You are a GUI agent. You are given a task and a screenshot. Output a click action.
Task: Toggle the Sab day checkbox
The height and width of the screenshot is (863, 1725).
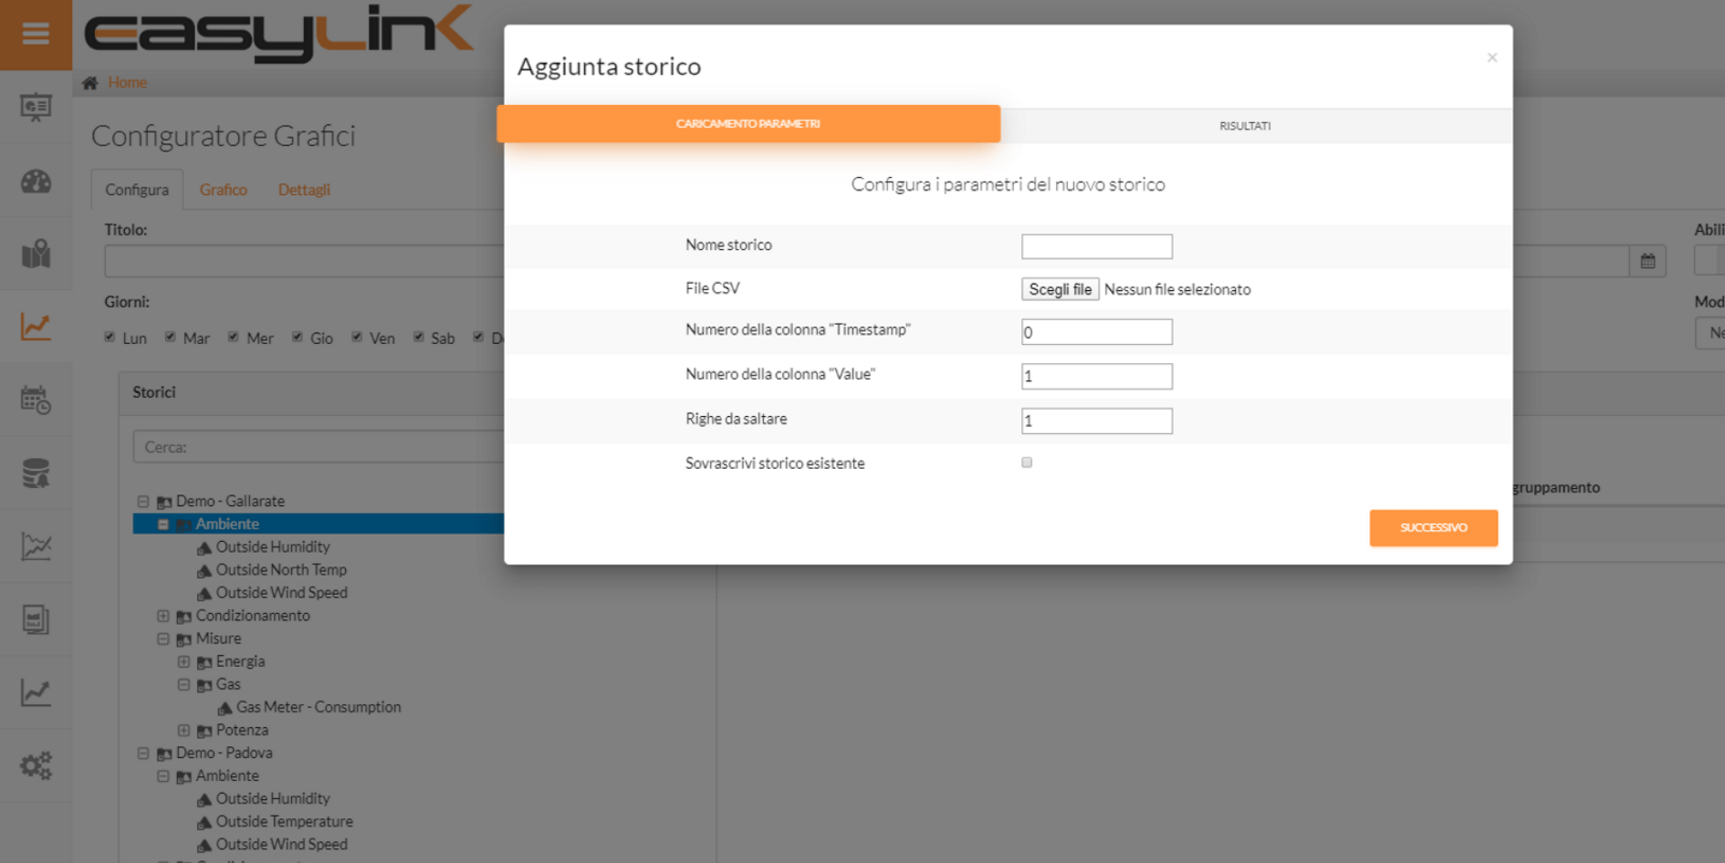[x=418, y=337]
